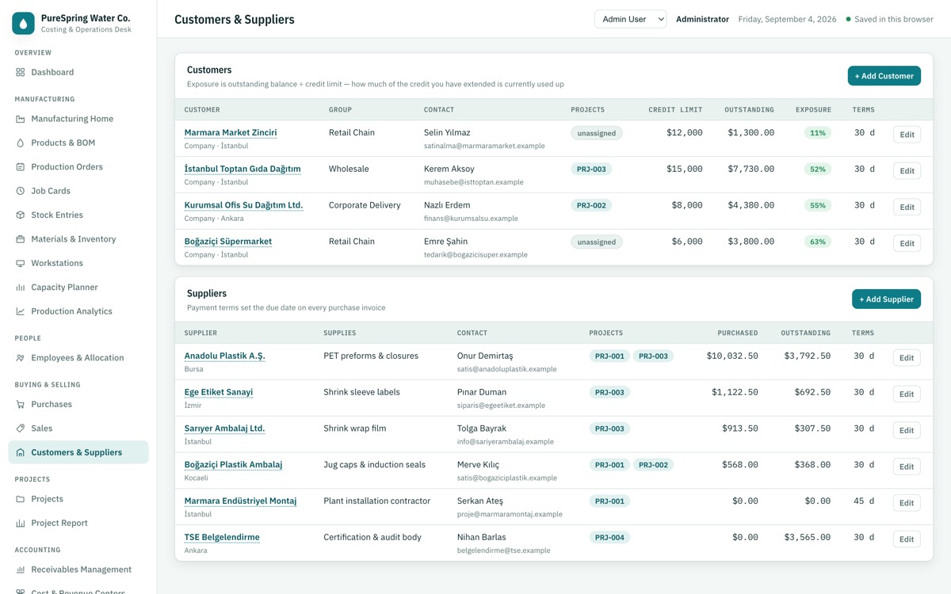Edit the Anadolu Plastik A.Ş. supplier

pyautogui.click(x=907, y=358)
